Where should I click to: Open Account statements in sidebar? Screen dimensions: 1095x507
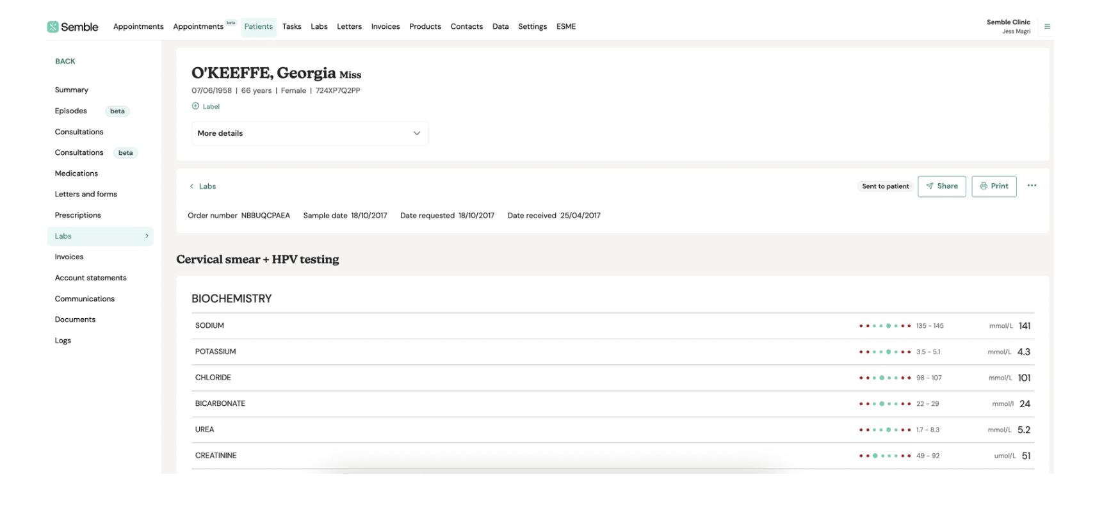coord(90,278)
